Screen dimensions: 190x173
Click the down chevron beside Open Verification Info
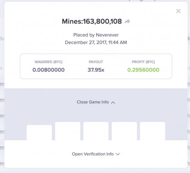(118, 154)
